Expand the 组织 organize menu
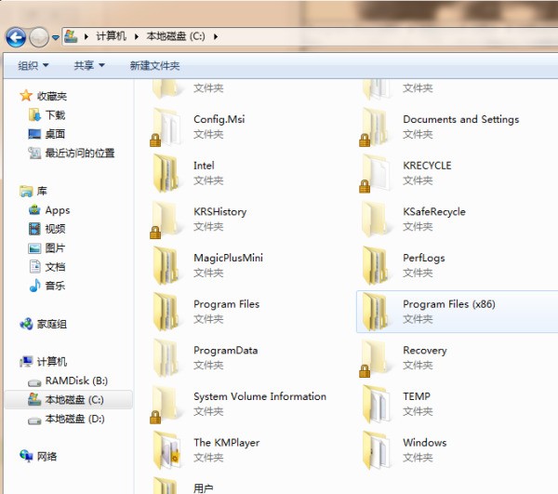The width and height of the screenshot is (558, 494). (33, 65)
